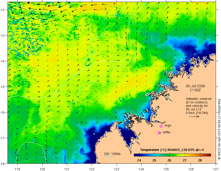Click longitude axis label 119
Screen dimensions: 221x171
tap(18, 169)
